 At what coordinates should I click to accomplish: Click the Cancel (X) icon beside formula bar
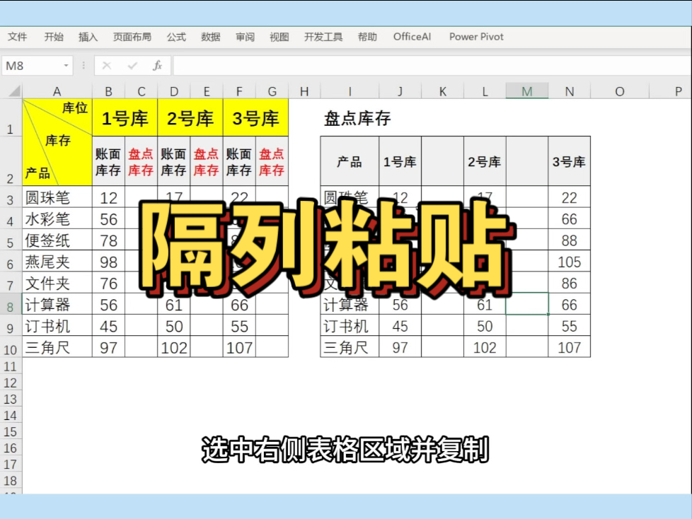click(x=106, y=65)
